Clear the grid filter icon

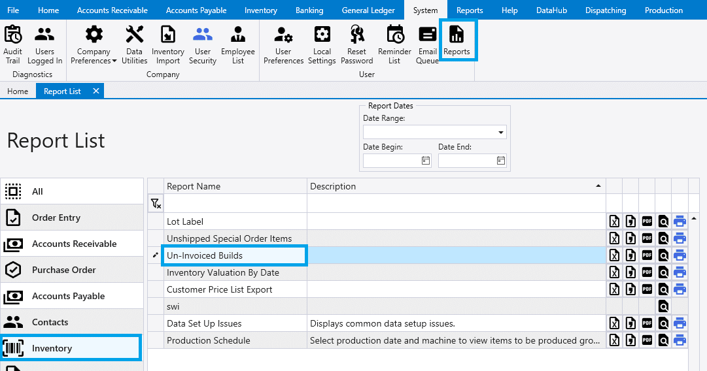[x=156, y=204]
